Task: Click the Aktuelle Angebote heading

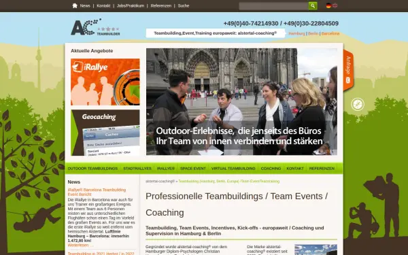Action: pyautogui.click(x=92, y=51)
